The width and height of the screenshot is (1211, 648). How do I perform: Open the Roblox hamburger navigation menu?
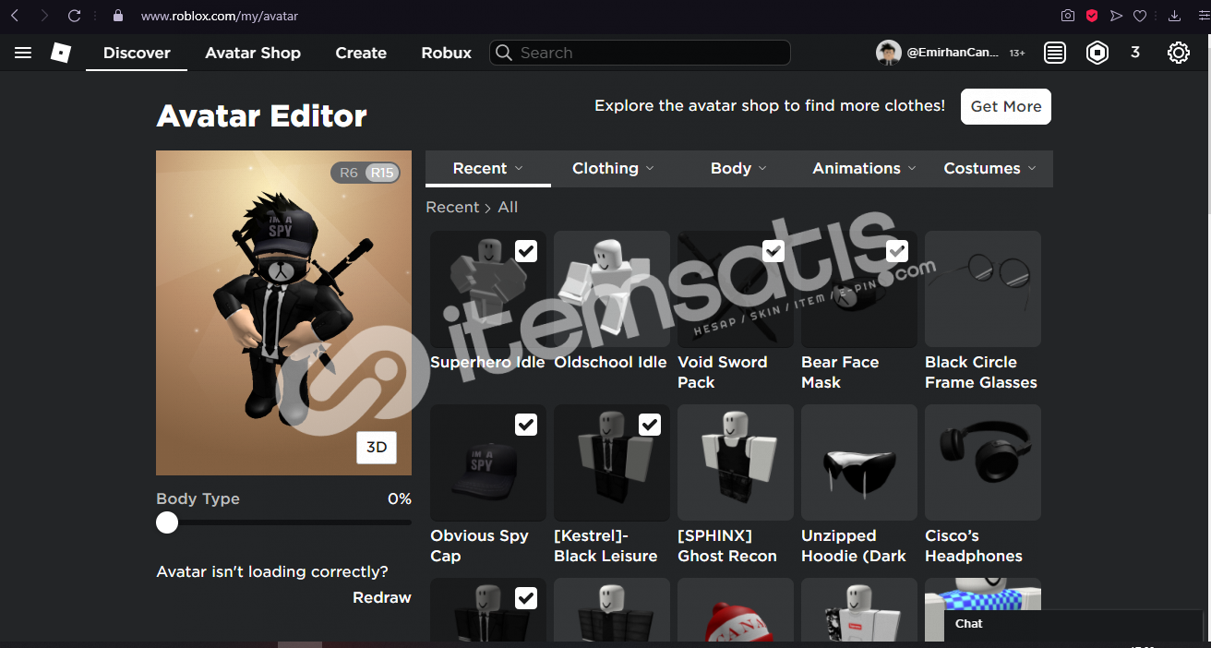(23, 53)
